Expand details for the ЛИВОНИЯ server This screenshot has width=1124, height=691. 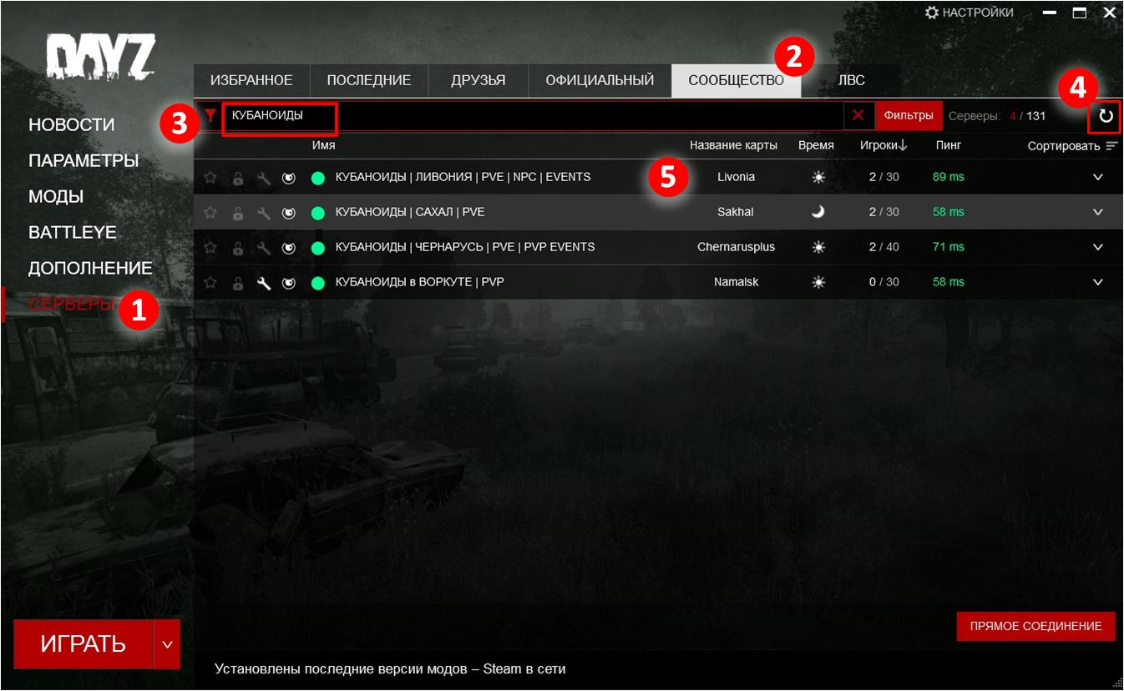click(x=1098, y=177)
